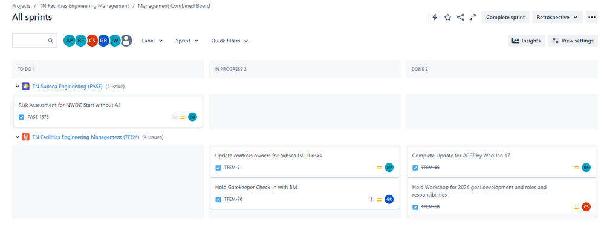
Task: Click the Complete sprint button
Action: [505, 17]
